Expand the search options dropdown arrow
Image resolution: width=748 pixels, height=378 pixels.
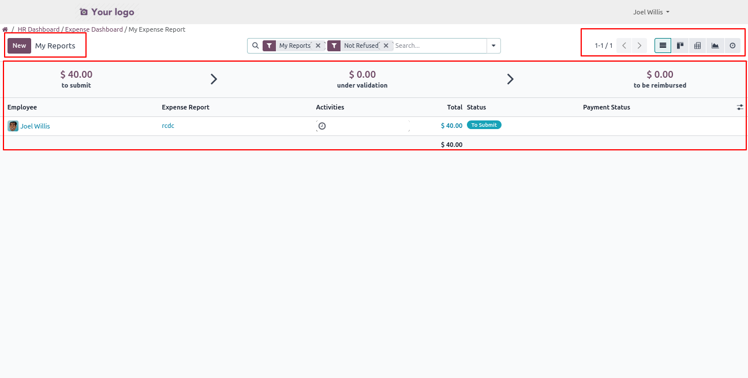pyautogui.click(x=493, y=46)
